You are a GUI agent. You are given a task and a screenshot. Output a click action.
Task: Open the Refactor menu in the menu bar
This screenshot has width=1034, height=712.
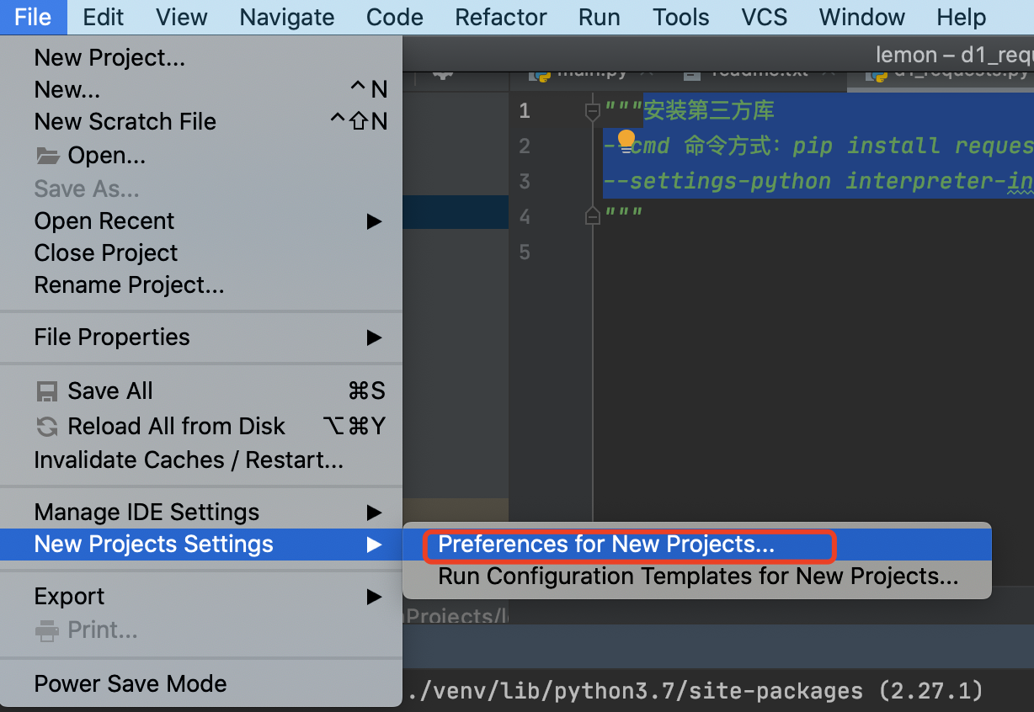(501, 17)
